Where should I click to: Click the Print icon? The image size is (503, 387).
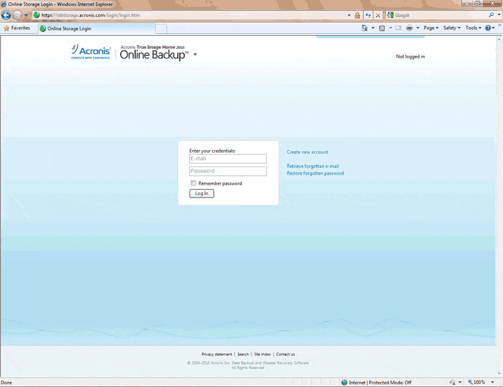[x=409, y=28]
